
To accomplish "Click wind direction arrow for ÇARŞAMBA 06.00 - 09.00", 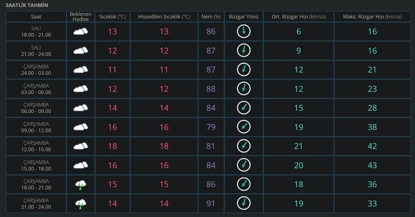I will click(x=243, y=108).
